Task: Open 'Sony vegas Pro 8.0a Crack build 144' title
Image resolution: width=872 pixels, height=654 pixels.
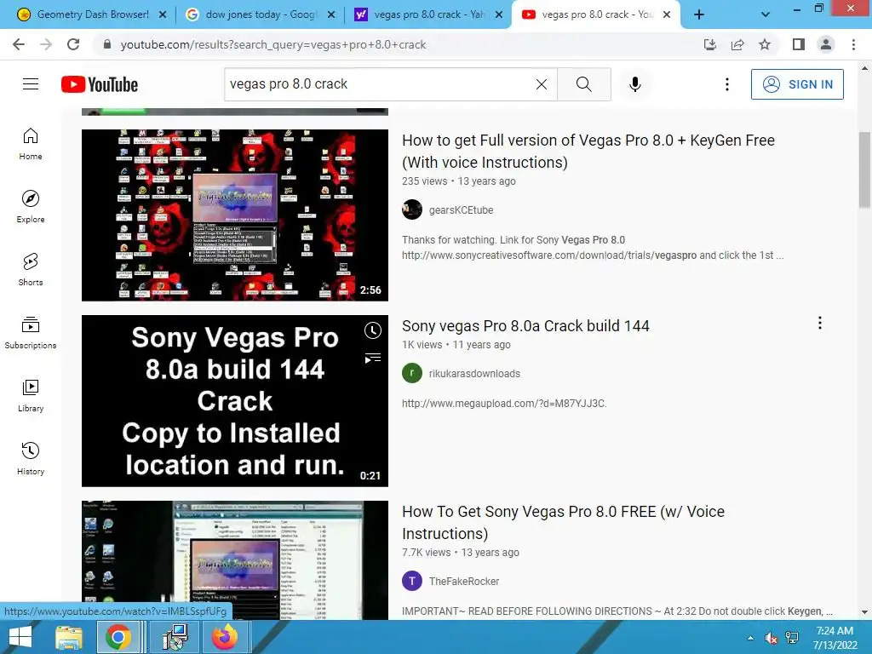Action: (x=525, y=326)
